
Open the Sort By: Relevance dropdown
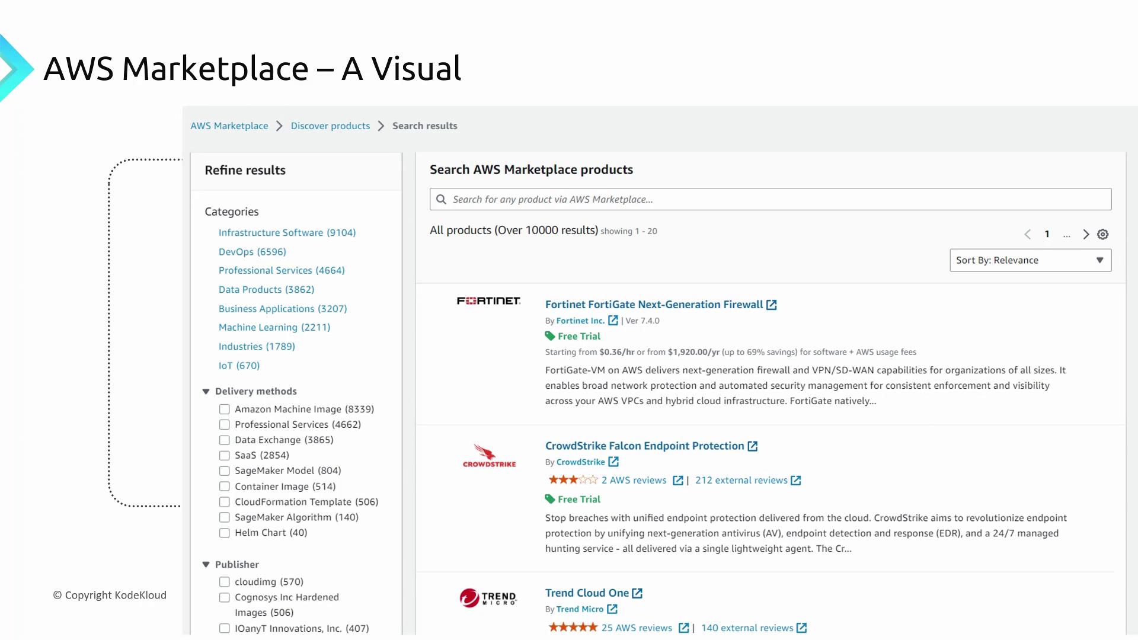click(x=1030, y=260)
